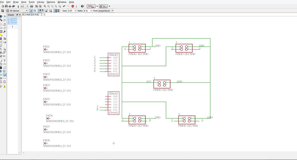Open the File menu
The image size is (297, 160).
pyautogui.click(x=2, y=2)
